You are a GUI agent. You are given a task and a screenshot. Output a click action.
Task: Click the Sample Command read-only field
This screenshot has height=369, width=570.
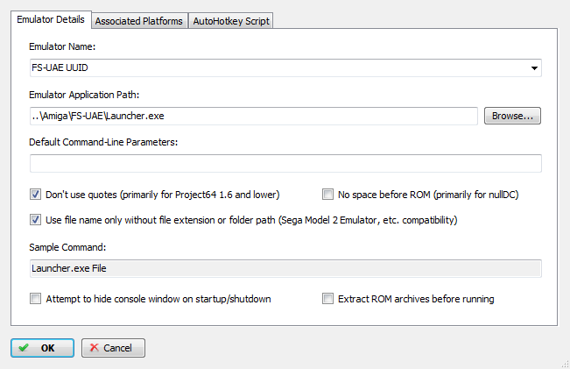point(285,268)
